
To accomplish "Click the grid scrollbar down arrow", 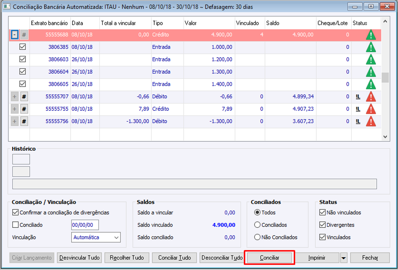I will (385, 137).
